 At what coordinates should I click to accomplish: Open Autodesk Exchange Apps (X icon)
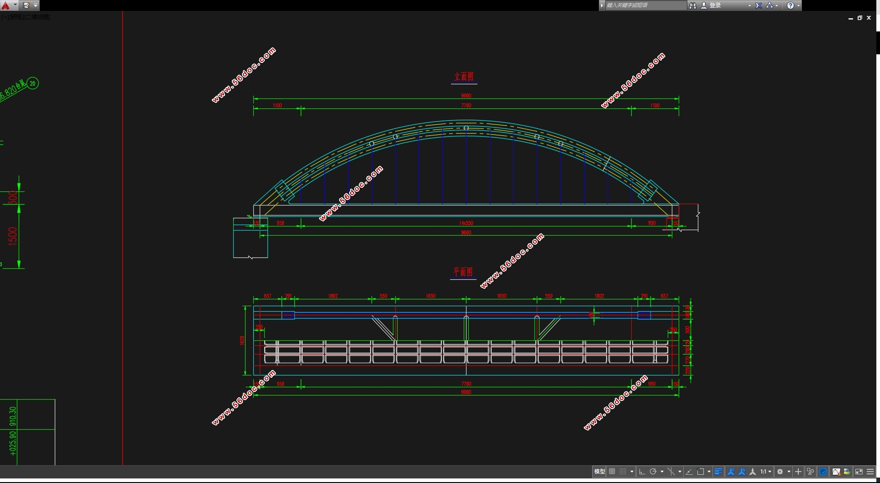(759, 5)
